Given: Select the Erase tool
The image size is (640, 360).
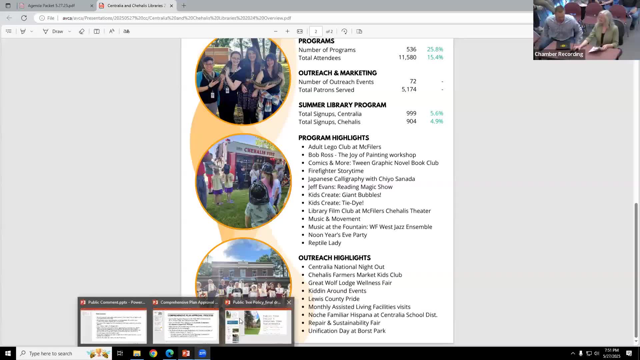Looking at the screenshot, I should tap(82, 31).
